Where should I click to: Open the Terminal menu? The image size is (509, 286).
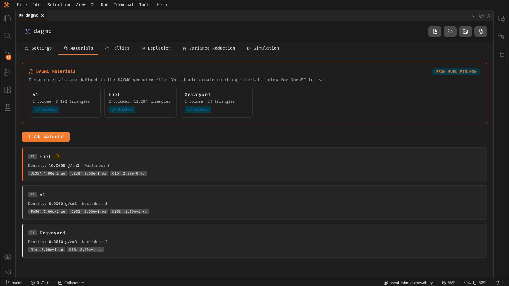pyautogui.click(x=124, y=5)
